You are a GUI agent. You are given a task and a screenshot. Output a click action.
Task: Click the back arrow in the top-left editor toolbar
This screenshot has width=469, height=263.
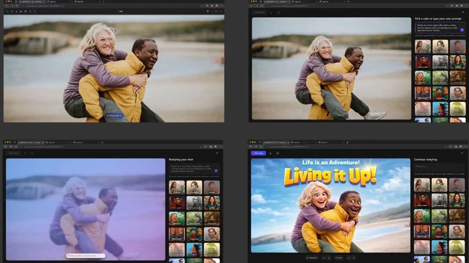[x=7, y=11]
